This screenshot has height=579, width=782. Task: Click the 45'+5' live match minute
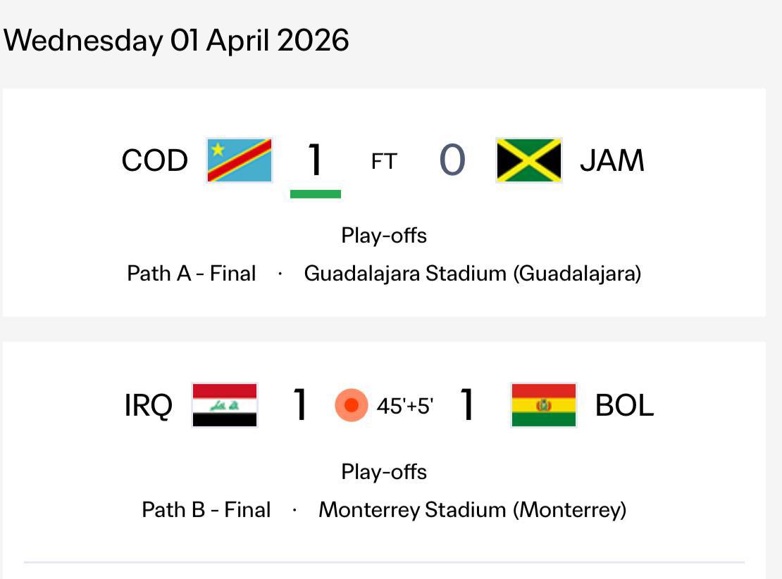click(x=405, y=406)
